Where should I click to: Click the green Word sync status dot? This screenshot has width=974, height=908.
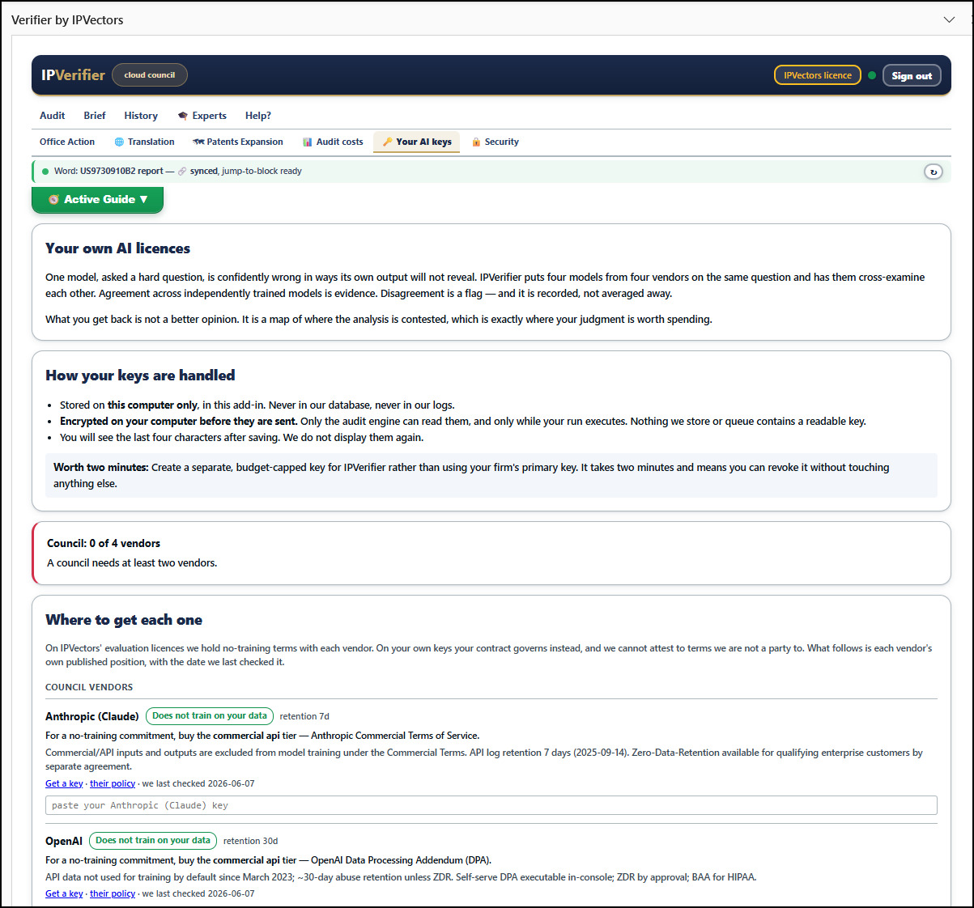[x=45, y=172]
